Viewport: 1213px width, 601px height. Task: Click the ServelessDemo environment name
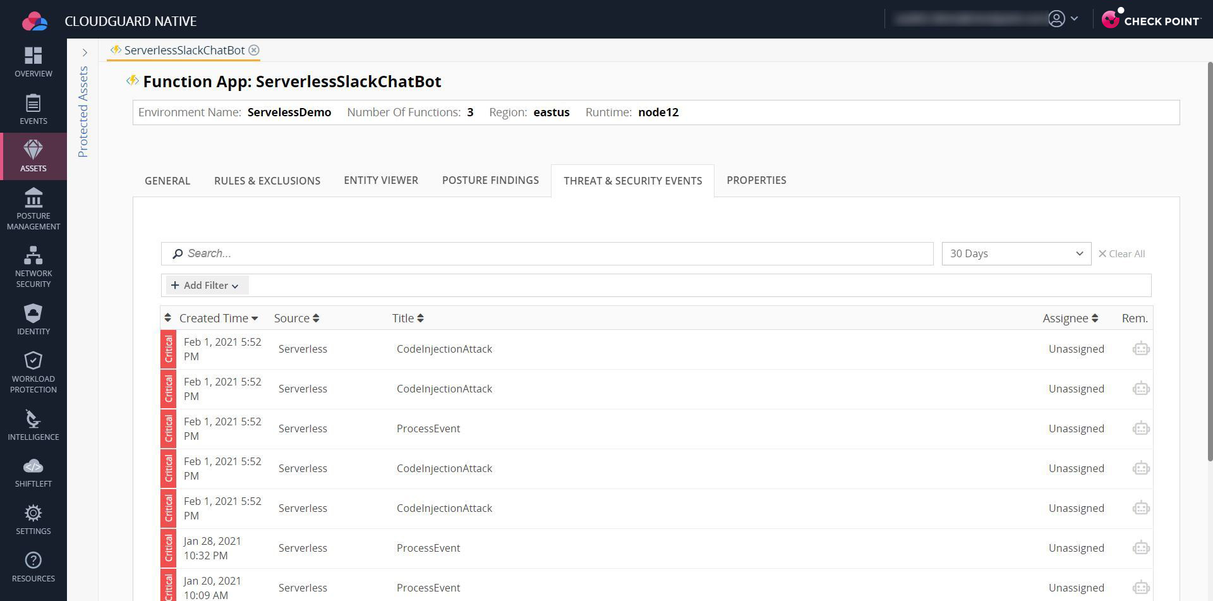coord(289,112)
